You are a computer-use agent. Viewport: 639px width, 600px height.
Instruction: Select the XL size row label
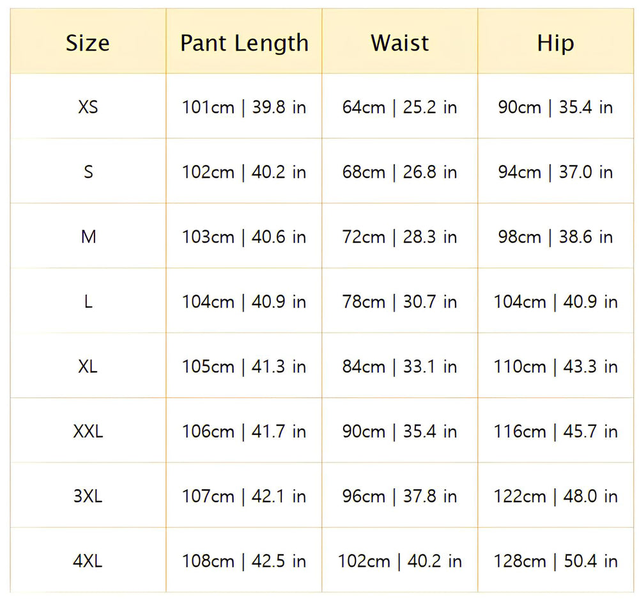click(x=88, y=367)
